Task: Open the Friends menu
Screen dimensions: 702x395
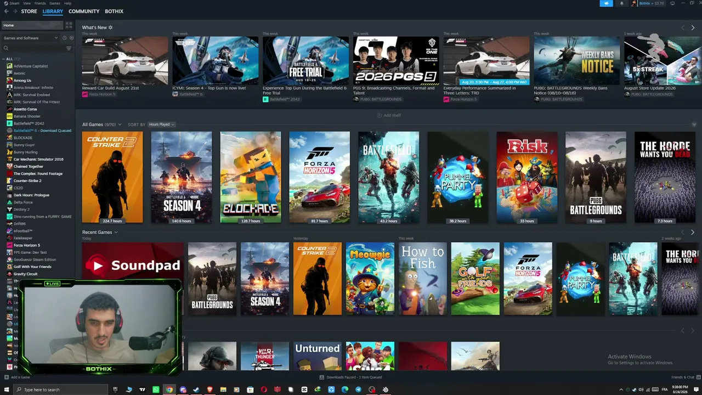Action: pos(40,3)
